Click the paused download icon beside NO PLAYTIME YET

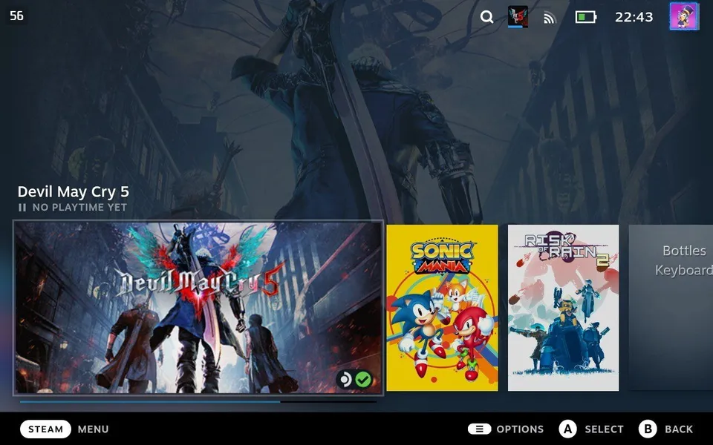[x=22, y=208]
